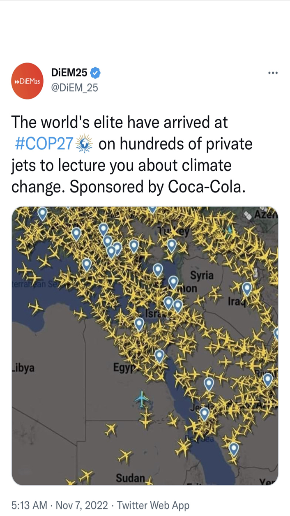This screenshot has width=290, height=516.
Task: Click the blue verified badge
Action: (x=96, y=73)
